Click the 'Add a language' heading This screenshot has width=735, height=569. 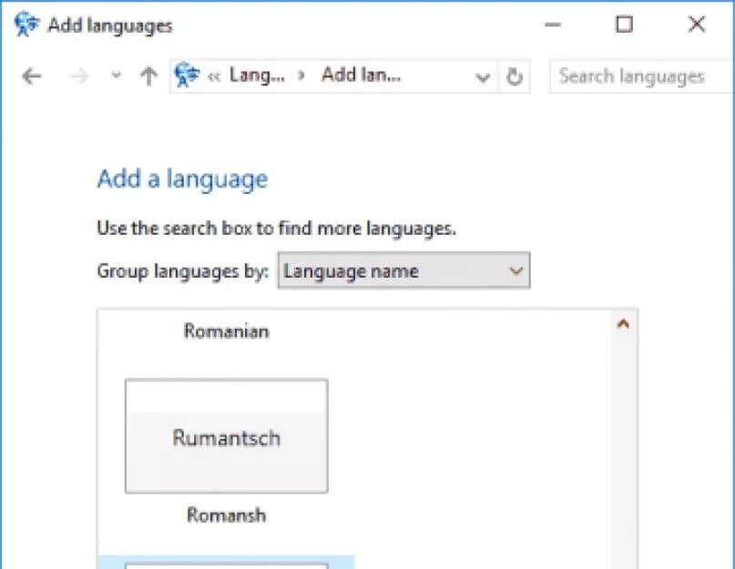[182, 179]
